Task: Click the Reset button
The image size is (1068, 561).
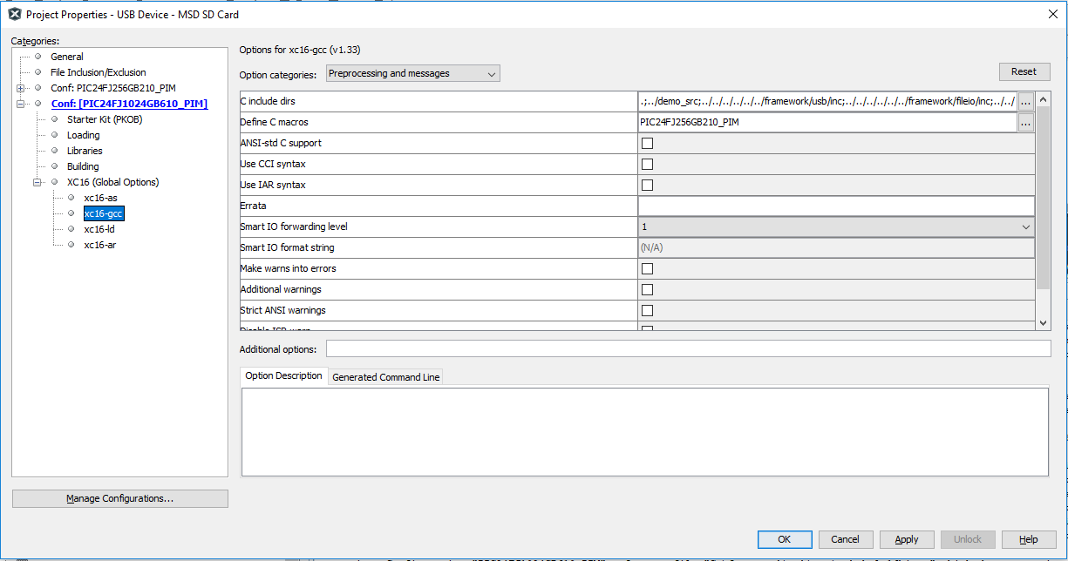Action: click(1024, 71)
